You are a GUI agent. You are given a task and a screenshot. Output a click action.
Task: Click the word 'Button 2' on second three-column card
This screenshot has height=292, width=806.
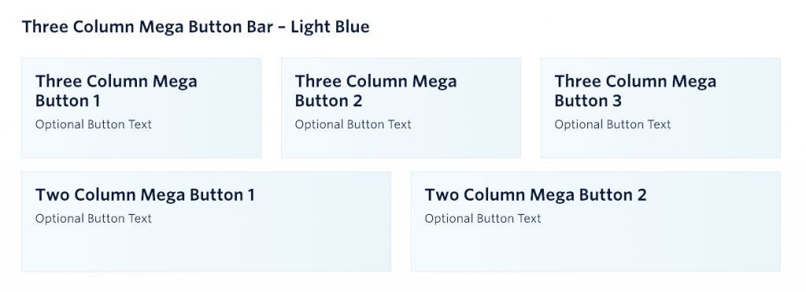(x=328, y=101)
